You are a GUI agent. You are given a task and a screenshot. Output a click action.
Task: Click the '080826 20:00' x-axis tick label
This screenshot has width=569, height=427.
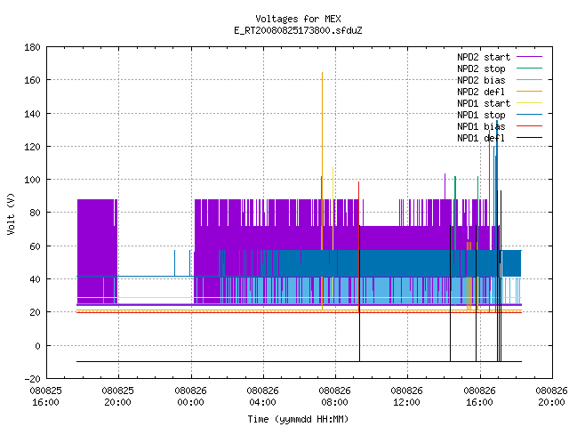[x=551, y=397]
